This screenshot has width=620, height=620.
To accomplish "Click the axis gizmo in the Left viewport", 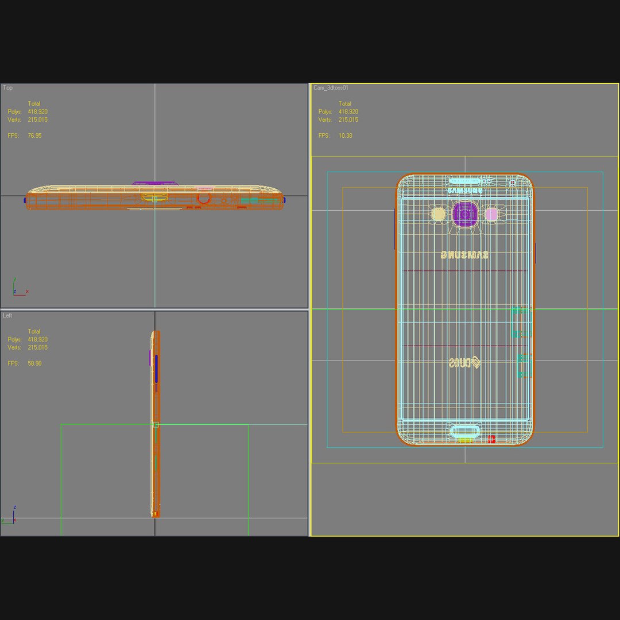I will tap(10, 514).
